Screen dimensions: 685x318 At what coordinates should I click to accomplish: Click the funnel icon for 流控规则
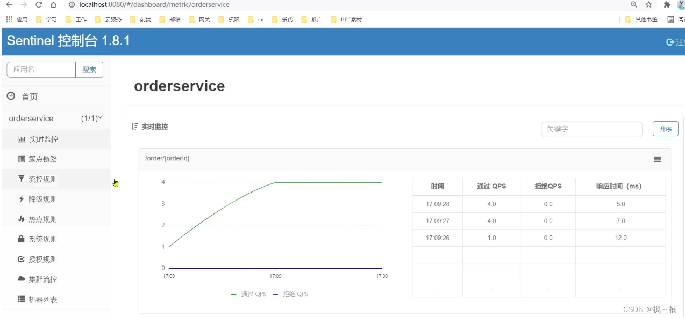click(22, 179)
